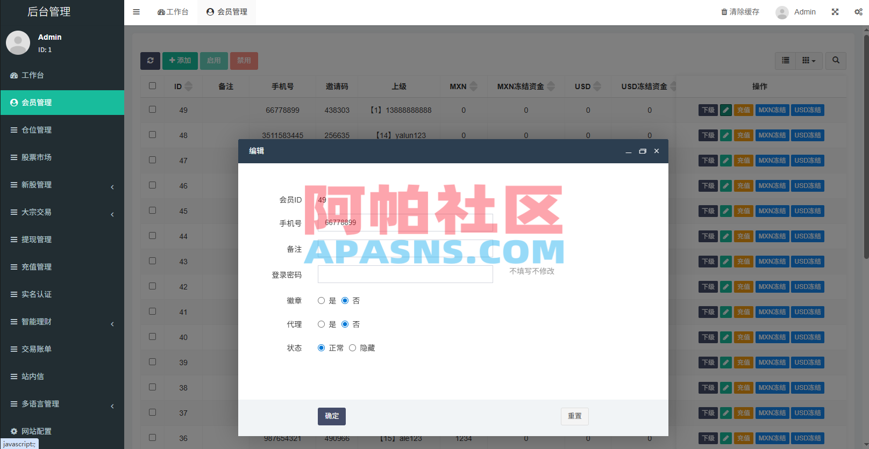This screenshot has height=449, width=869.
Task: Set 状态 to 隐藏
Action: point(352,348)
